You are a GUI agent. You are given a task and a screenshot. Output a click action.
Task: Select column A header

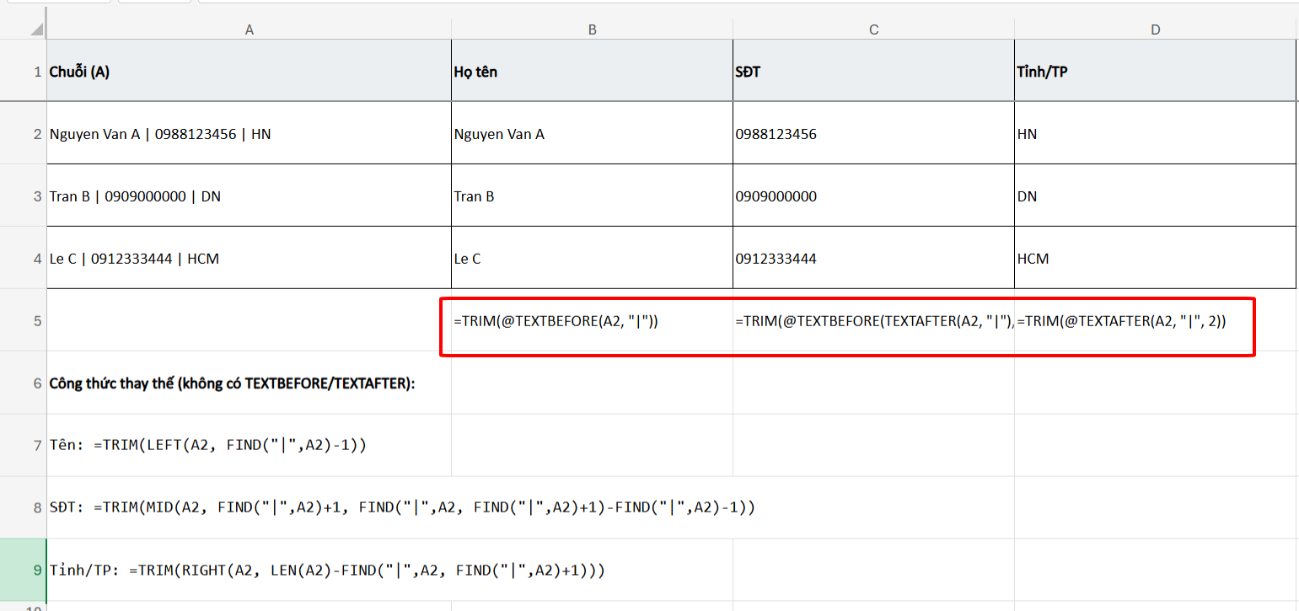click(249, 29)
